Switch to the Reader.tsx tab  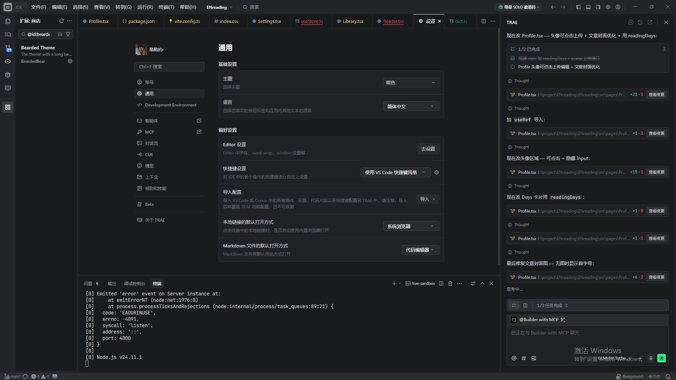[393, 21]
